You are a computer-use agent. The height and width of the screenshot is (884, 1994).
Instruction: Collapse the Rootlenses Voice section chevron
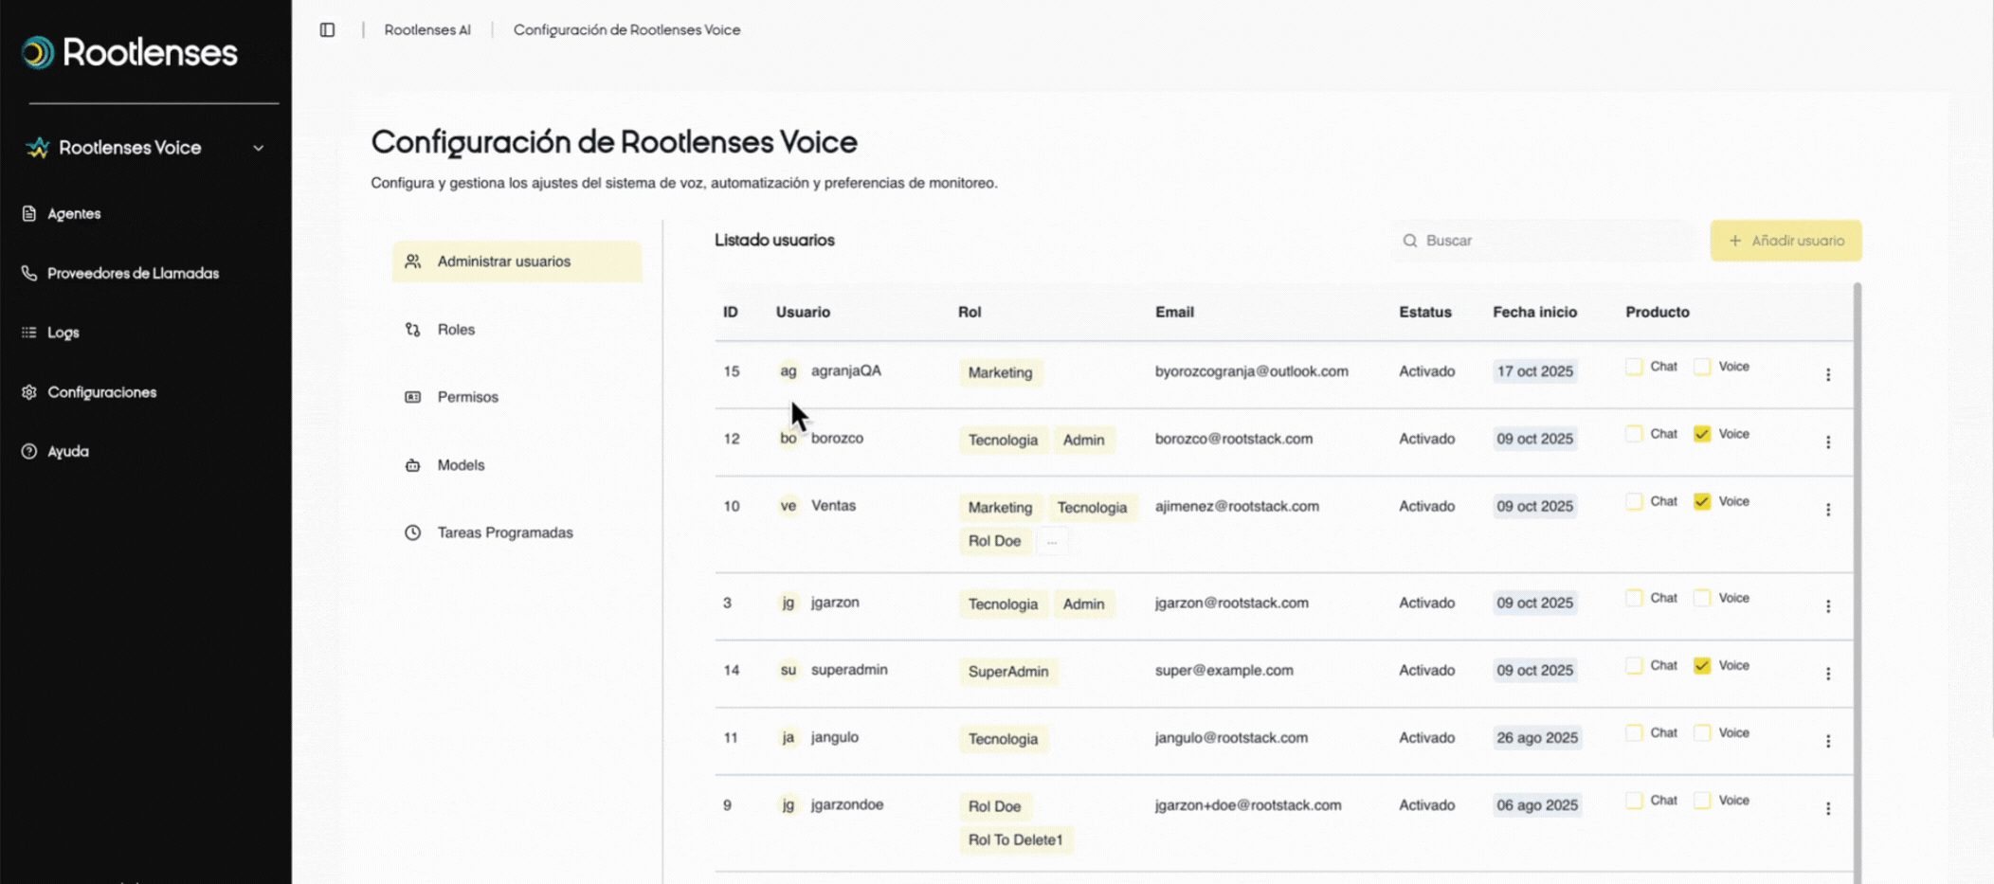coord(258,148)
